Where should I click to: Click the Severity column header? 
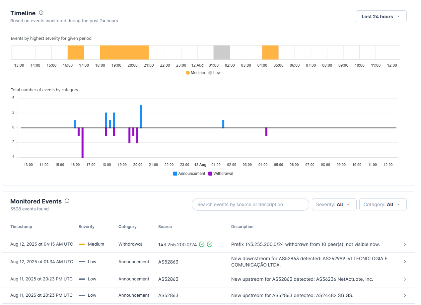click(87, 227)
